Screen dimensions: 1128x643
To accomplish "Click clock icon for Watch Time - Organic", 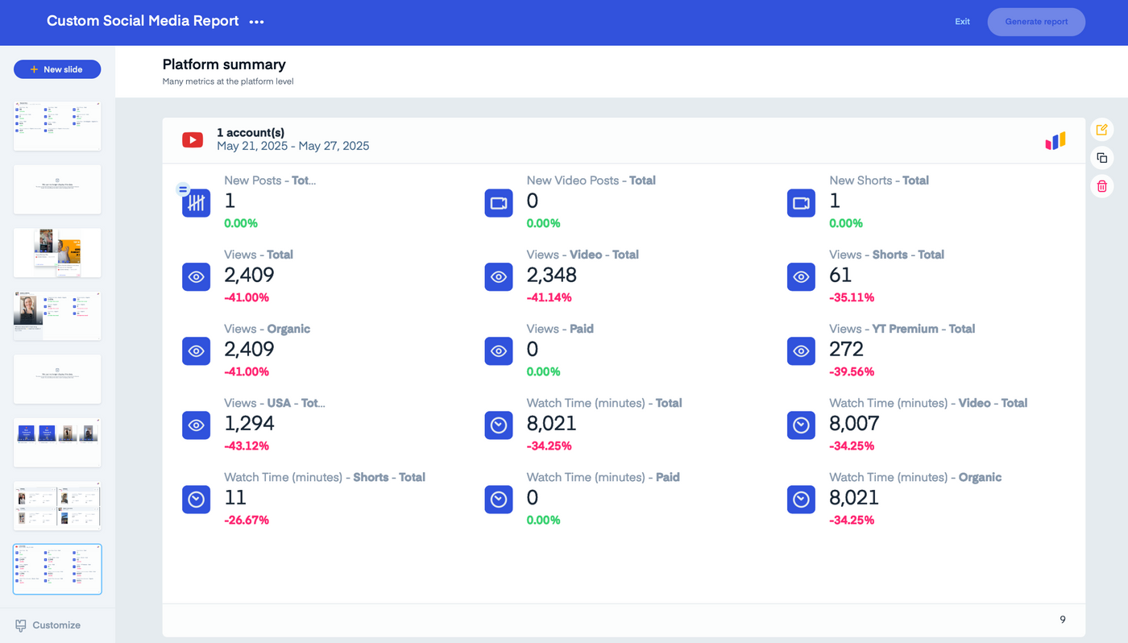I will pos(801,500).
